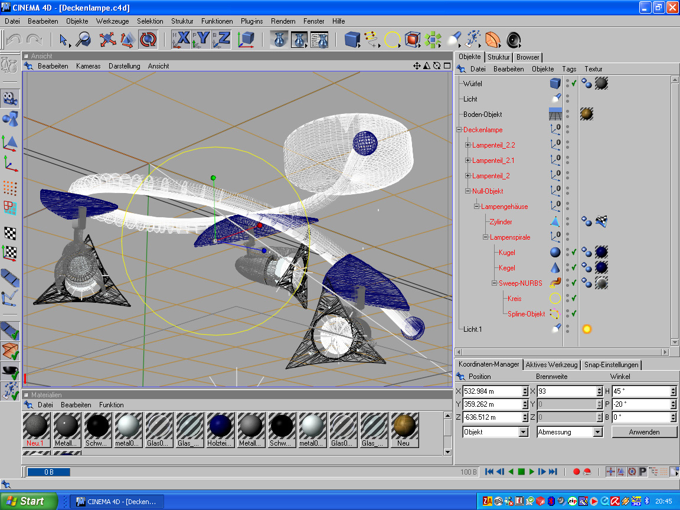Add a cube primitive from toolbar

coord(352,40)
